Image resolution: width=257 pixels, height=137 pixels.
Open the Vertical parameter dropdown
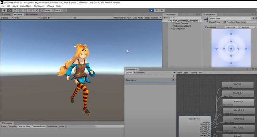(x=249, y=27)
